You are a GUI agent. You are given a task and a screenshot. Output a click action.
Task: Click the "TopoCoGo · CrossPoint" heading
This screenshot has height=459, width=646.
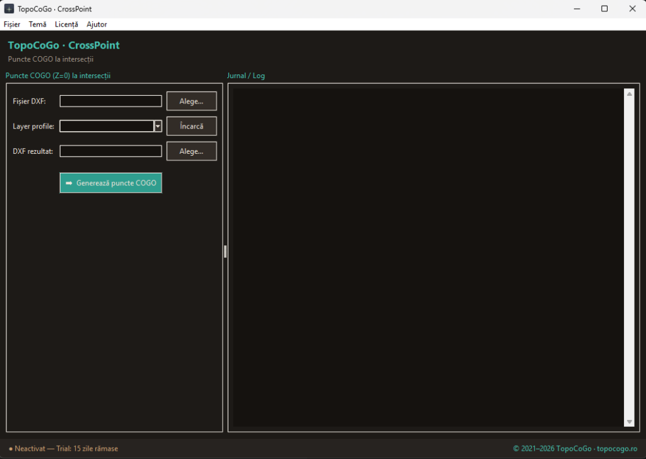(64, 45)
